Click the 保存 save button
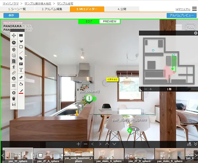This screenshot has width=198, height=163. (11, 15)
